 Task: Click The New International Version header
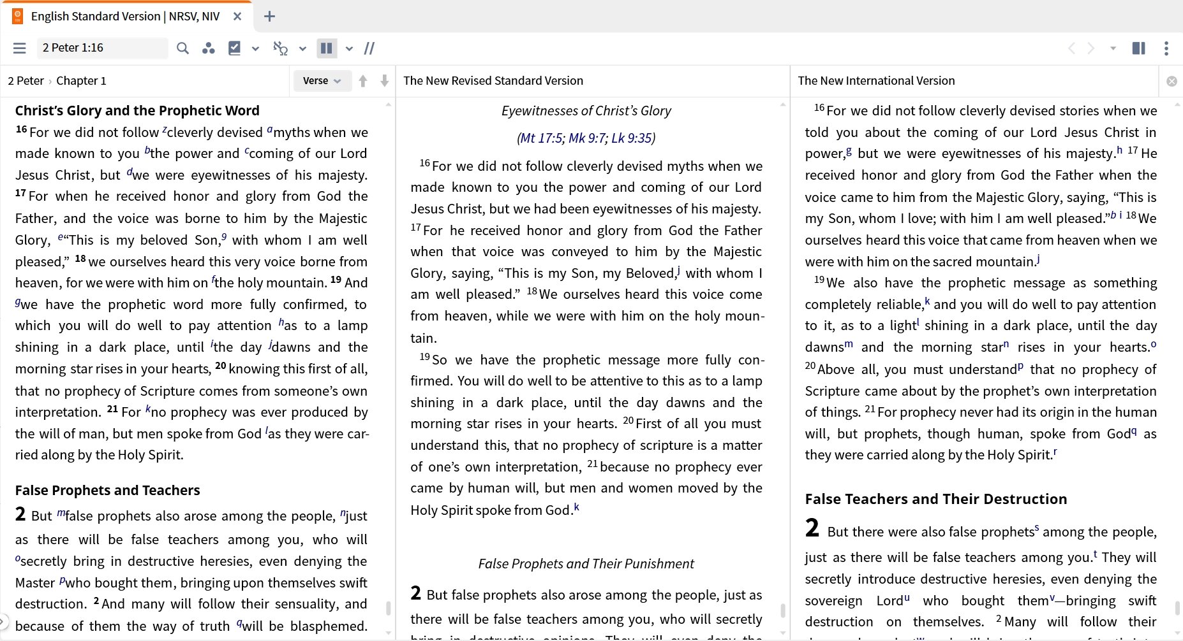(876, 81)
